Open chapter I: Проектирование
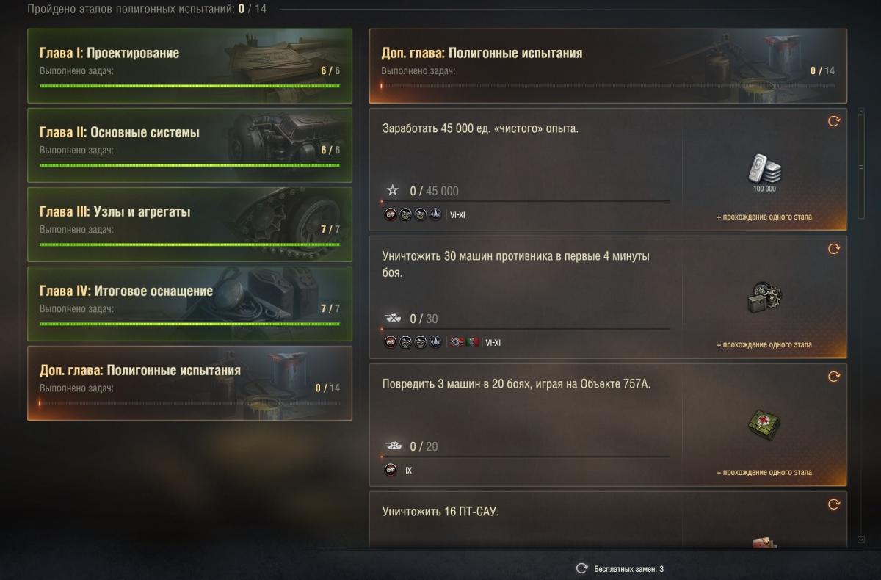Screen dimensions: 881x580 point(189,65)
